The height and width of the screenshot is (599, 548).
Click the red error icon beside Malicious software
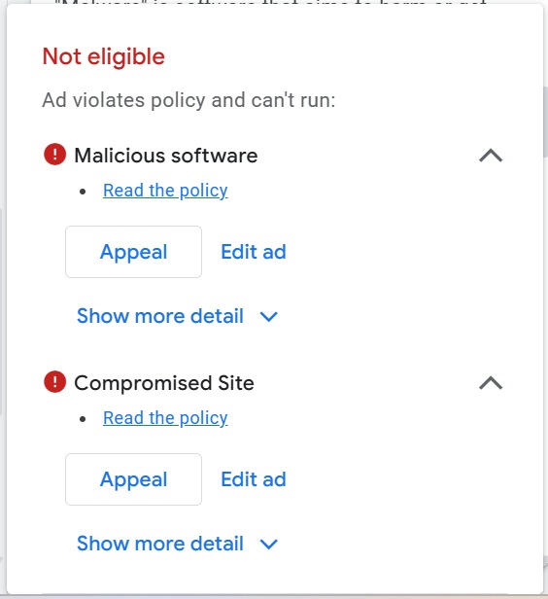pos(55,155)
